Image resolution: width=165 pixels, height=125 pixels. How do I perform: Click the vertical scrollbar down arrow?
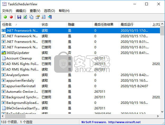(162, 112)
